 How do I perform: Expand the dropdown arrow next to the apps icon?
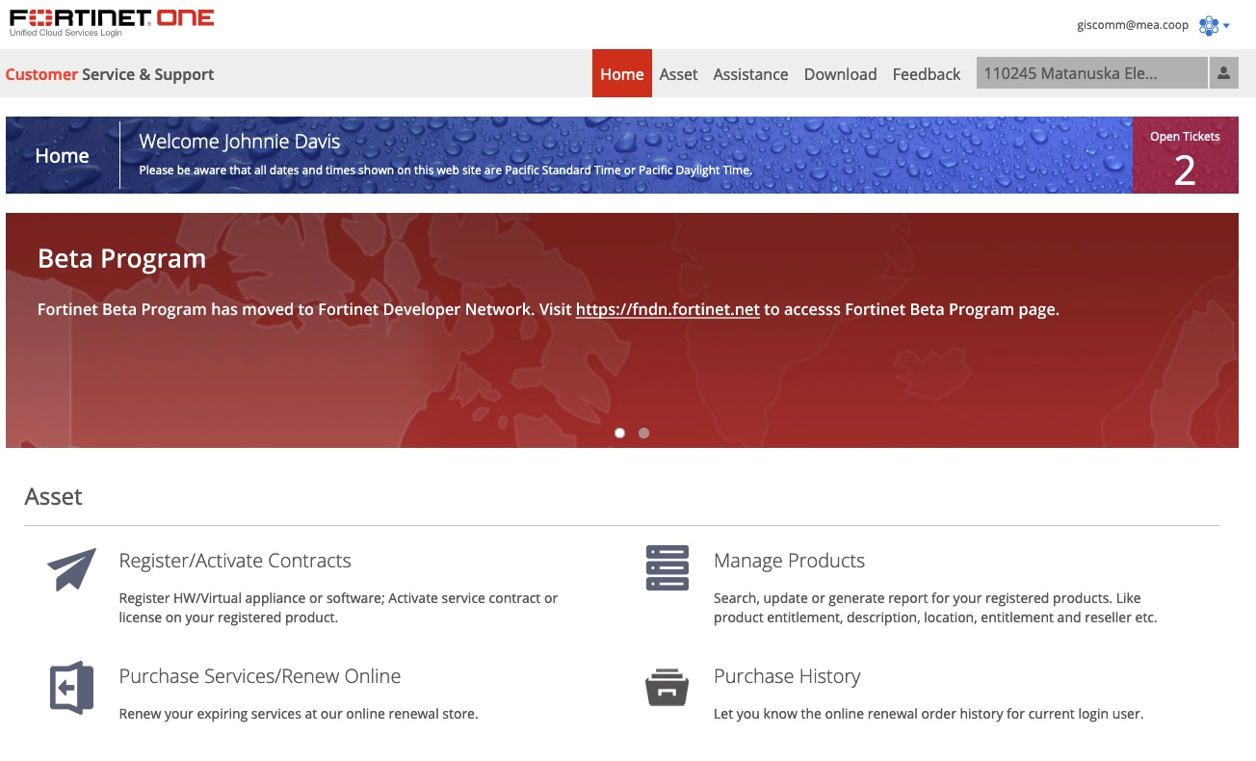coord(1228,25)
